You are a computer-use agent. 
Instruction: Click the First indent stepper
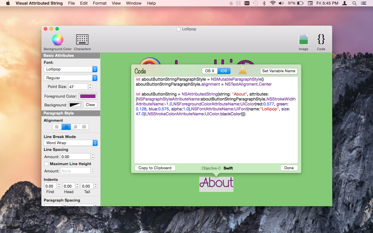point(59,186)
